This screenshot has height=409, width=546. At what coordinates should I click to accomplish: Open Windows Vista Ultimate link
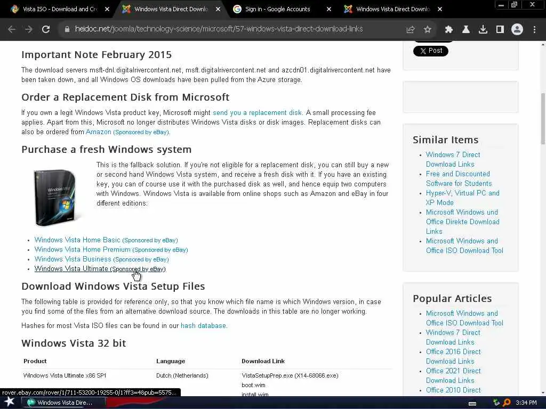click(100, 269)
